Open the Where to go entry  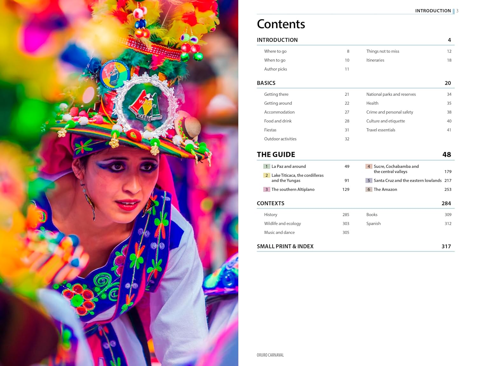[275, 51]
